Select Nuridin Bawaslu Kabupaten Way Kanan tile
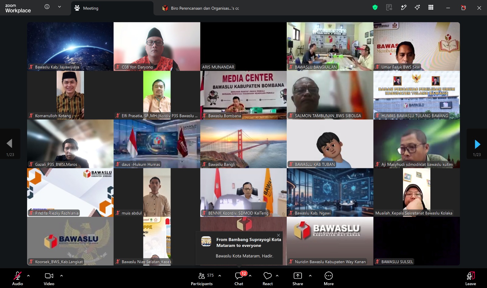Screen dimensions: 487x288 [330, 241]
